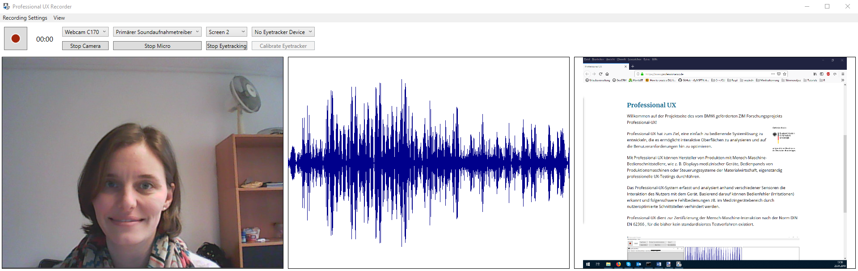Viewport: 858px width, 271px height.
Task: Expand the Screen 2 selector
Action: 226,32
